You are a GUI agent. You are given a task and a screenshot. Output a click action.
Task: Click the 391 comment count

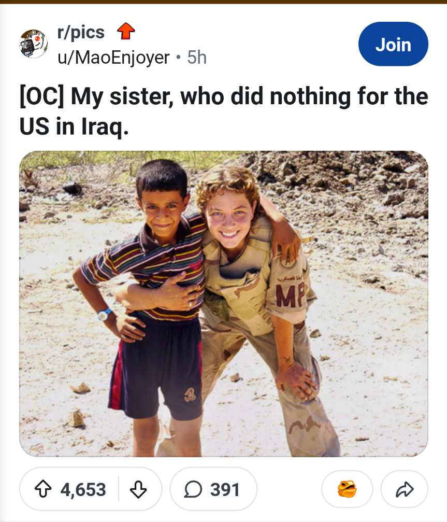click(225, 489)
